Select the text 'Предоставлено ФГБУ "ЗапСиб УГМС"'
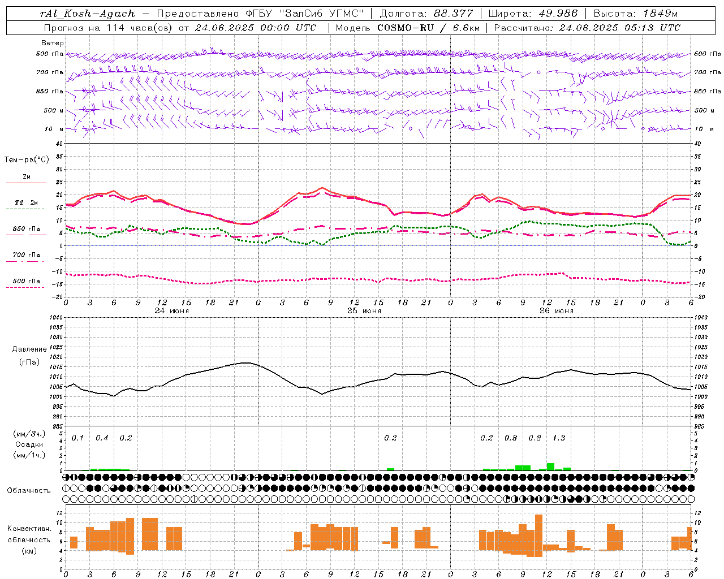This screenshot has width=724, height=579. [260, 14]
